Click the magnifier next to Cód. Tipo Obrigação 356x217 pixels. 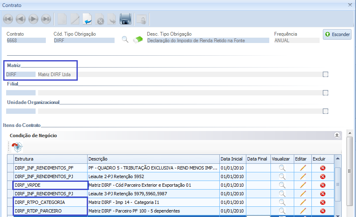point(125,40)
